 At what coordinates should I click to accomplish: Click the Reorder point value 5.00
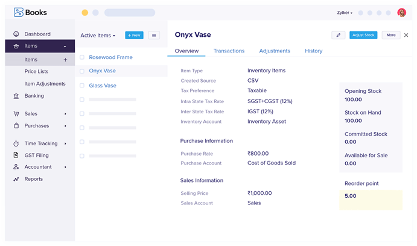(x=350, y=196)
